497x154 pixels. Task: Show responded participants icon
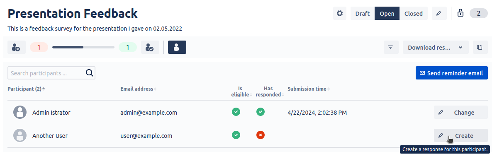(150, 48)
